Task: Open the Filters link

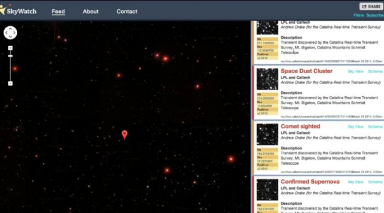Action: 358,15
